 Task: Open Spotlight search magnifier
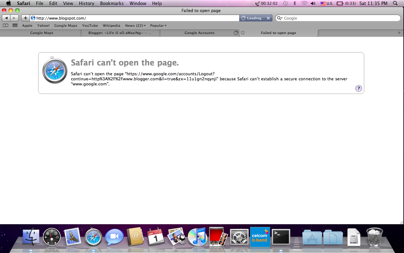point(395,3)
